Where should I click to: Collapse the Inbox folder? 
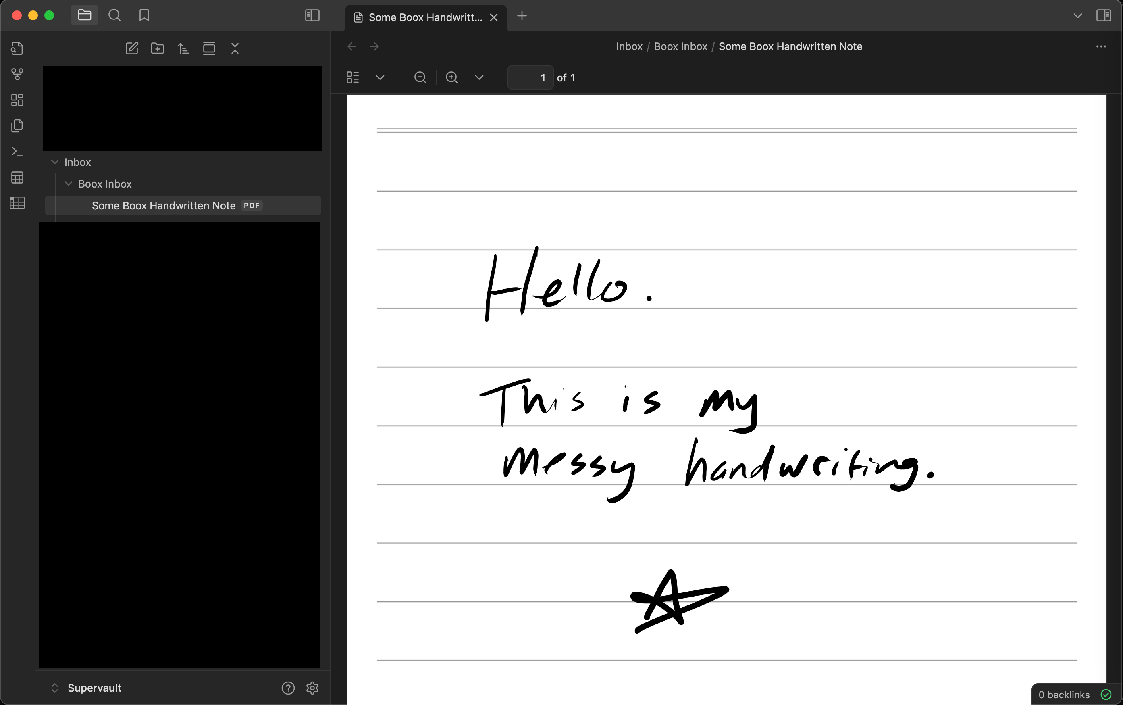(55, 162)
